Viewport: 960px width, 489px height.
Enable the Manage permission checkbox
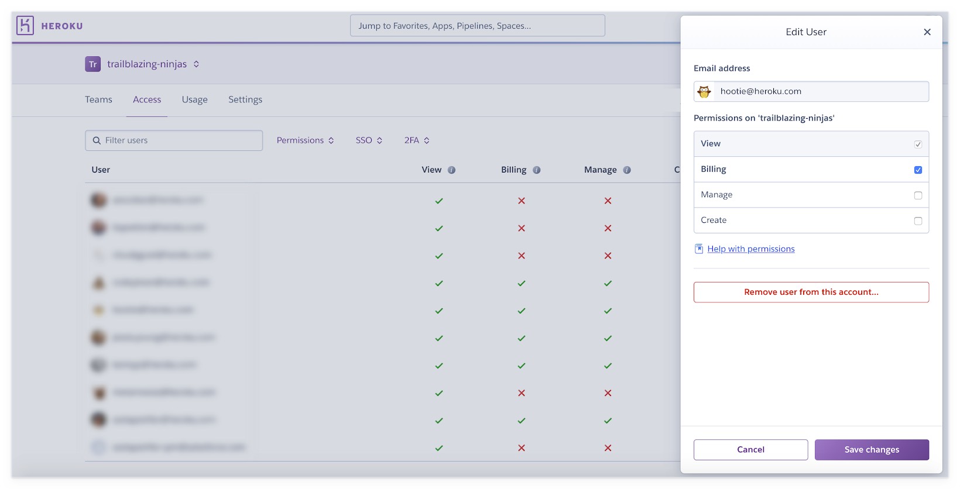918,195
